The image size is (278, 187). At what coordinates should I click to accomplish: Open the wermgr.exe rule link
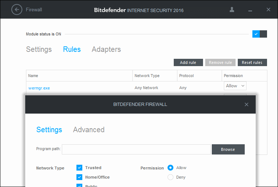(39, 88)
